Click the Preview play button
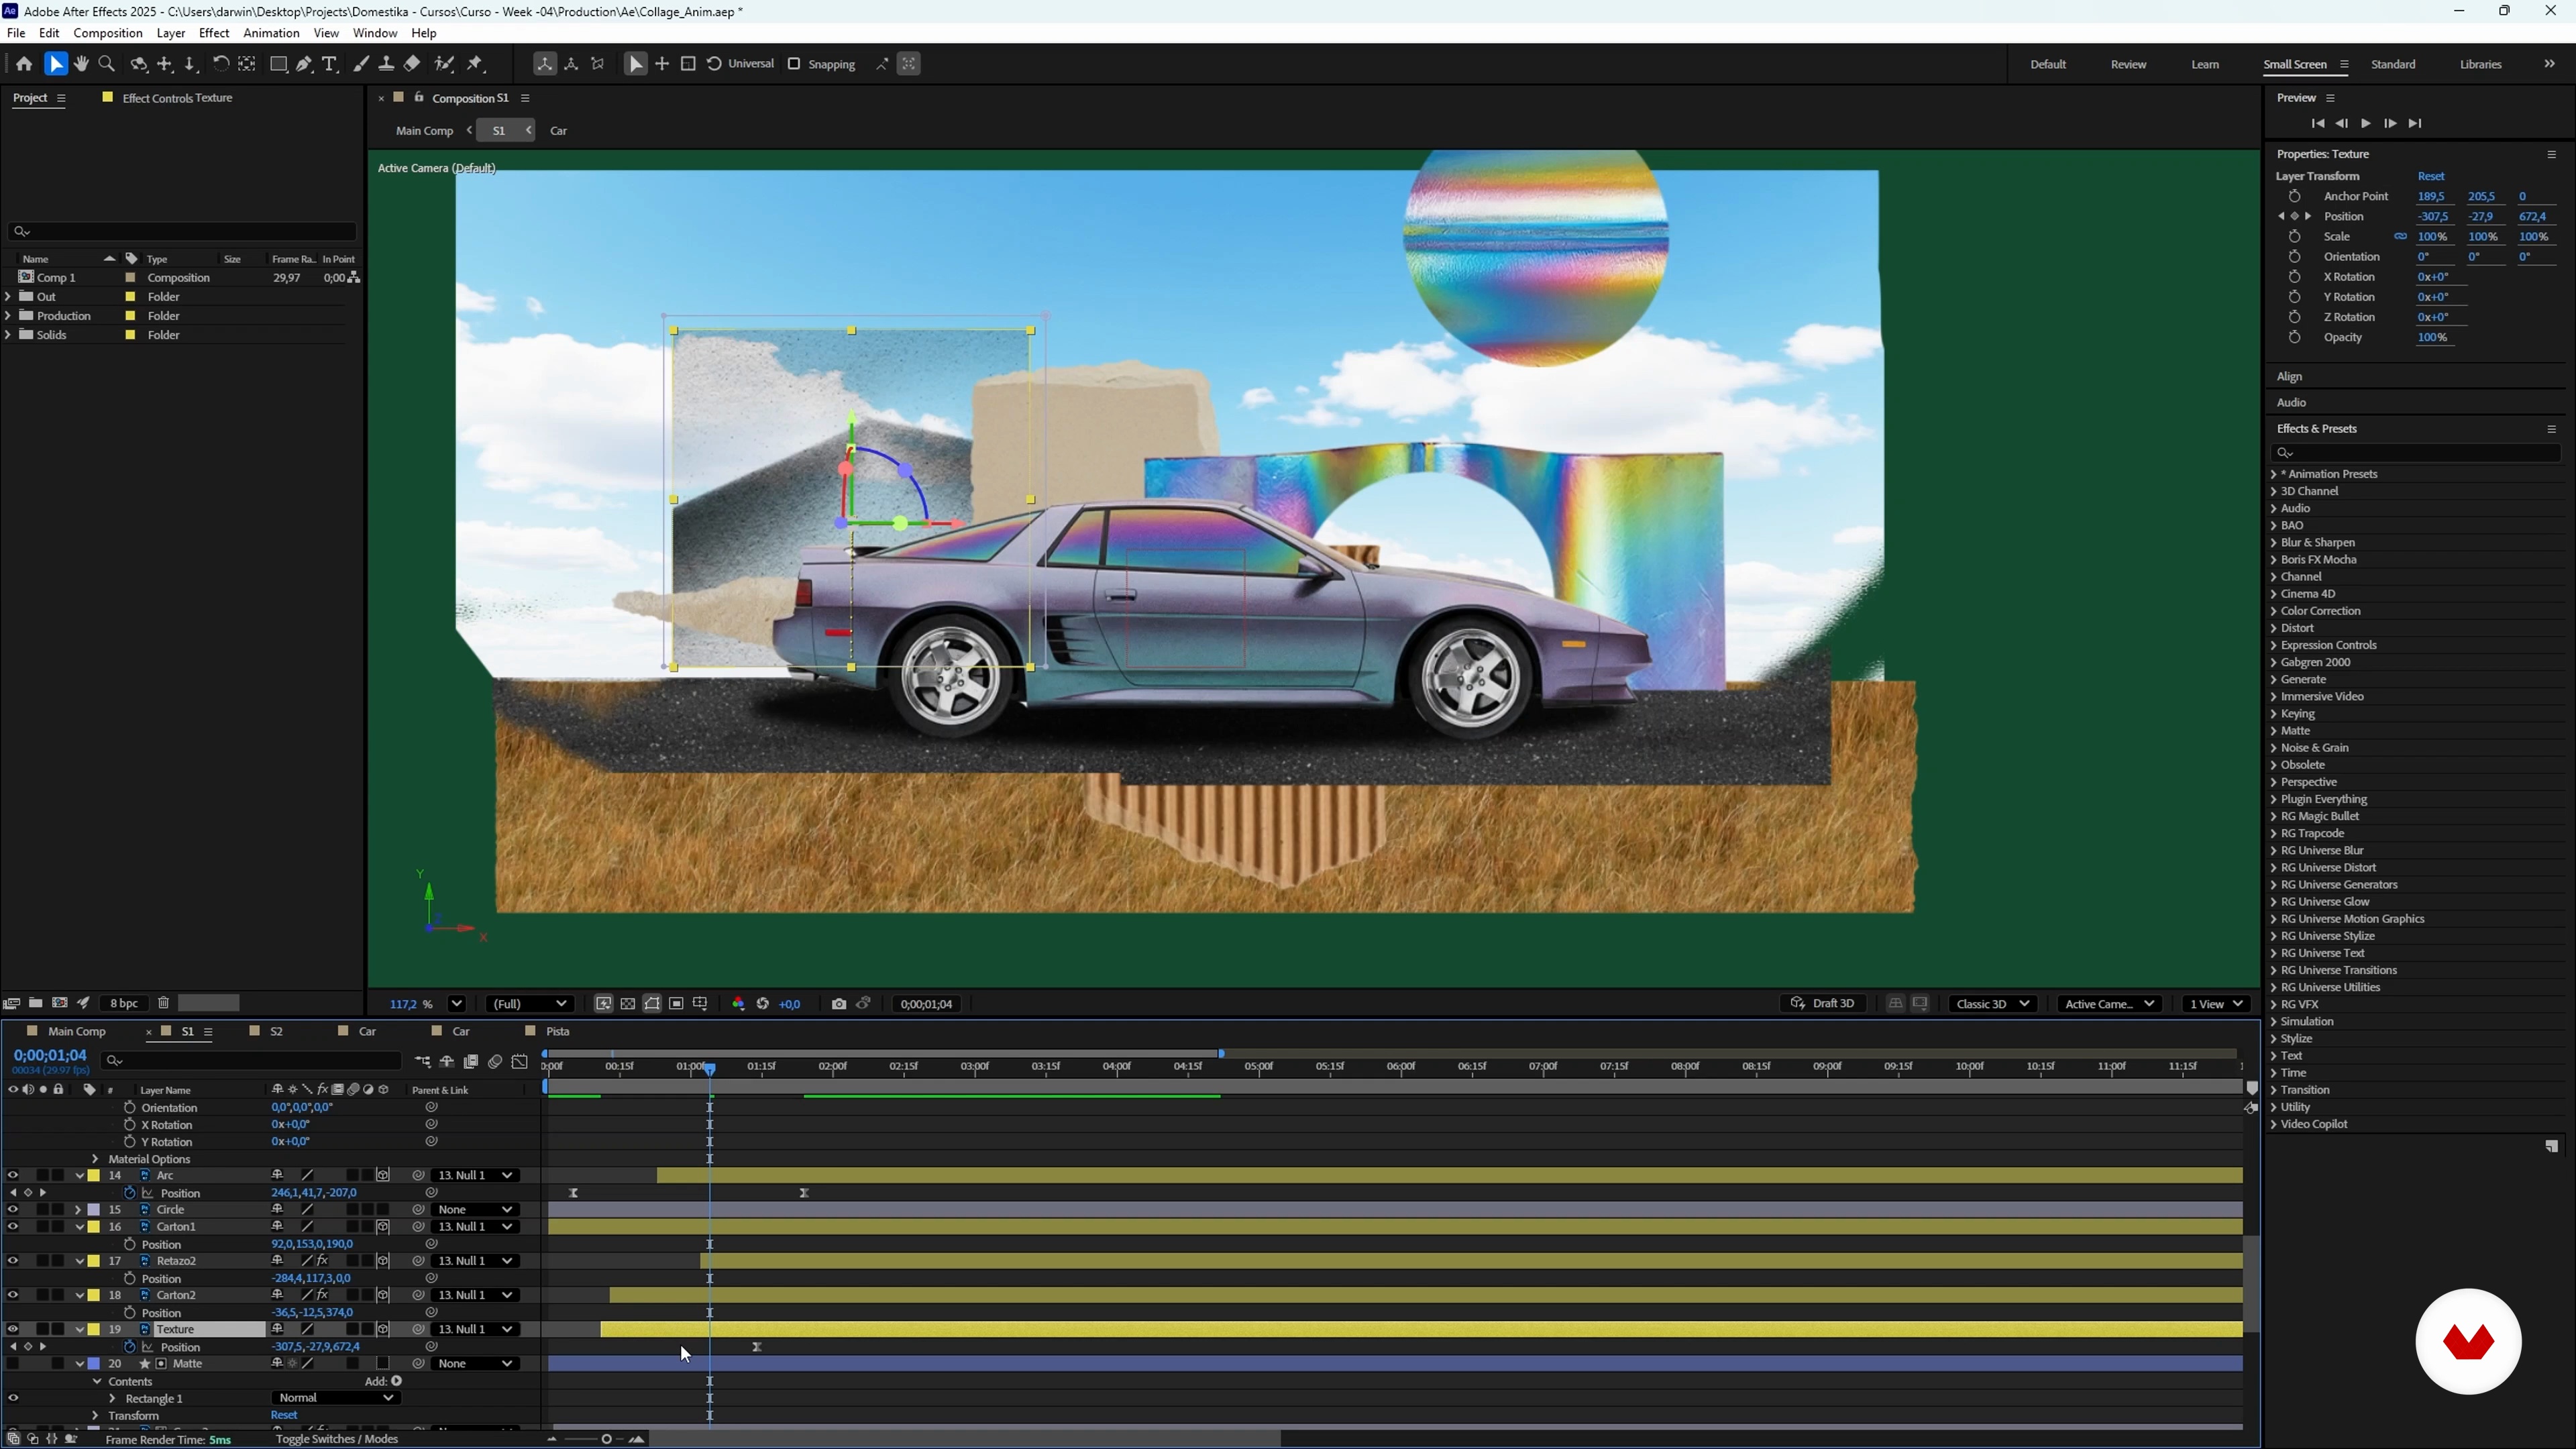2576x1449 pixels. point(2365,123)
